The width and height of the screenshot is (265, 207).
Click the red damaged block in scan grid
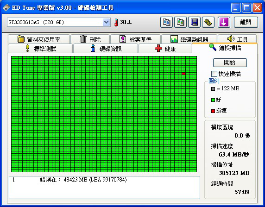pyautogui.click(x=184, y=74)
